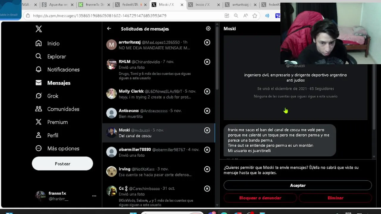
Task: Go back with the arrow beside Solicitudes de mensajes
Action: coord(109,29)
